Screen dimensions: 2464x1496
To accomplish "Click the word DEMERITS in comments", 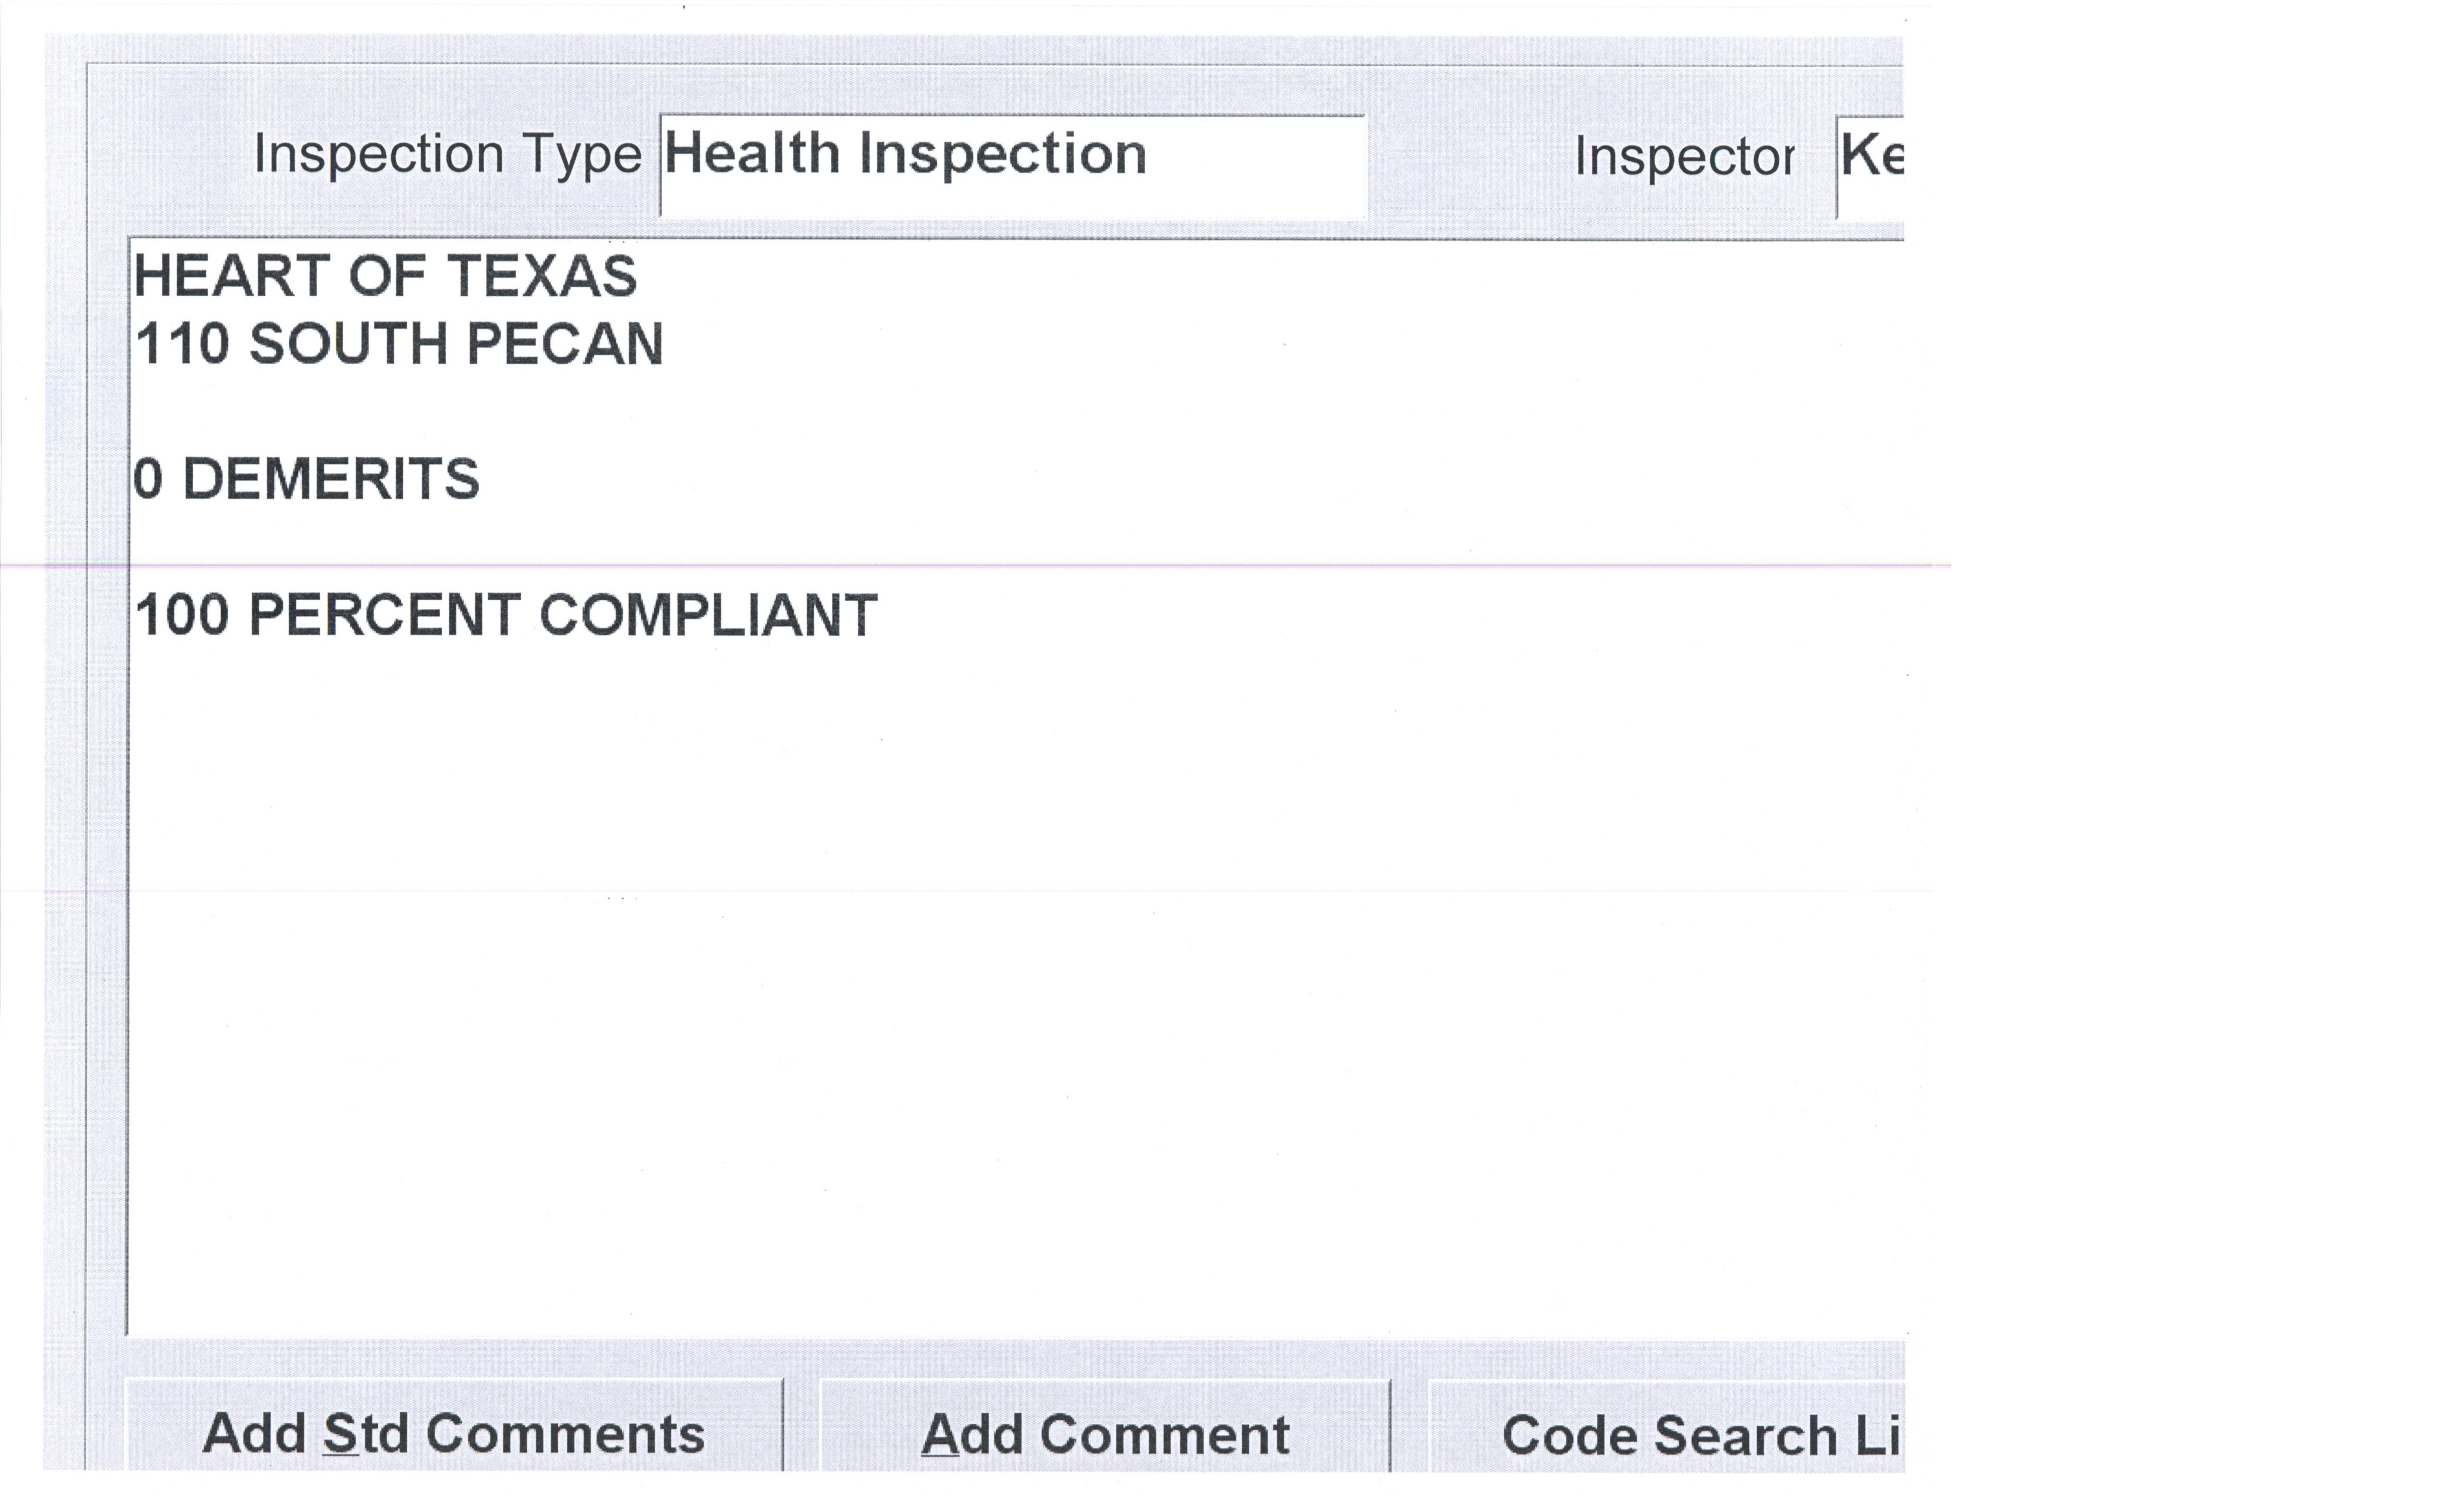I will coord(331,478).
